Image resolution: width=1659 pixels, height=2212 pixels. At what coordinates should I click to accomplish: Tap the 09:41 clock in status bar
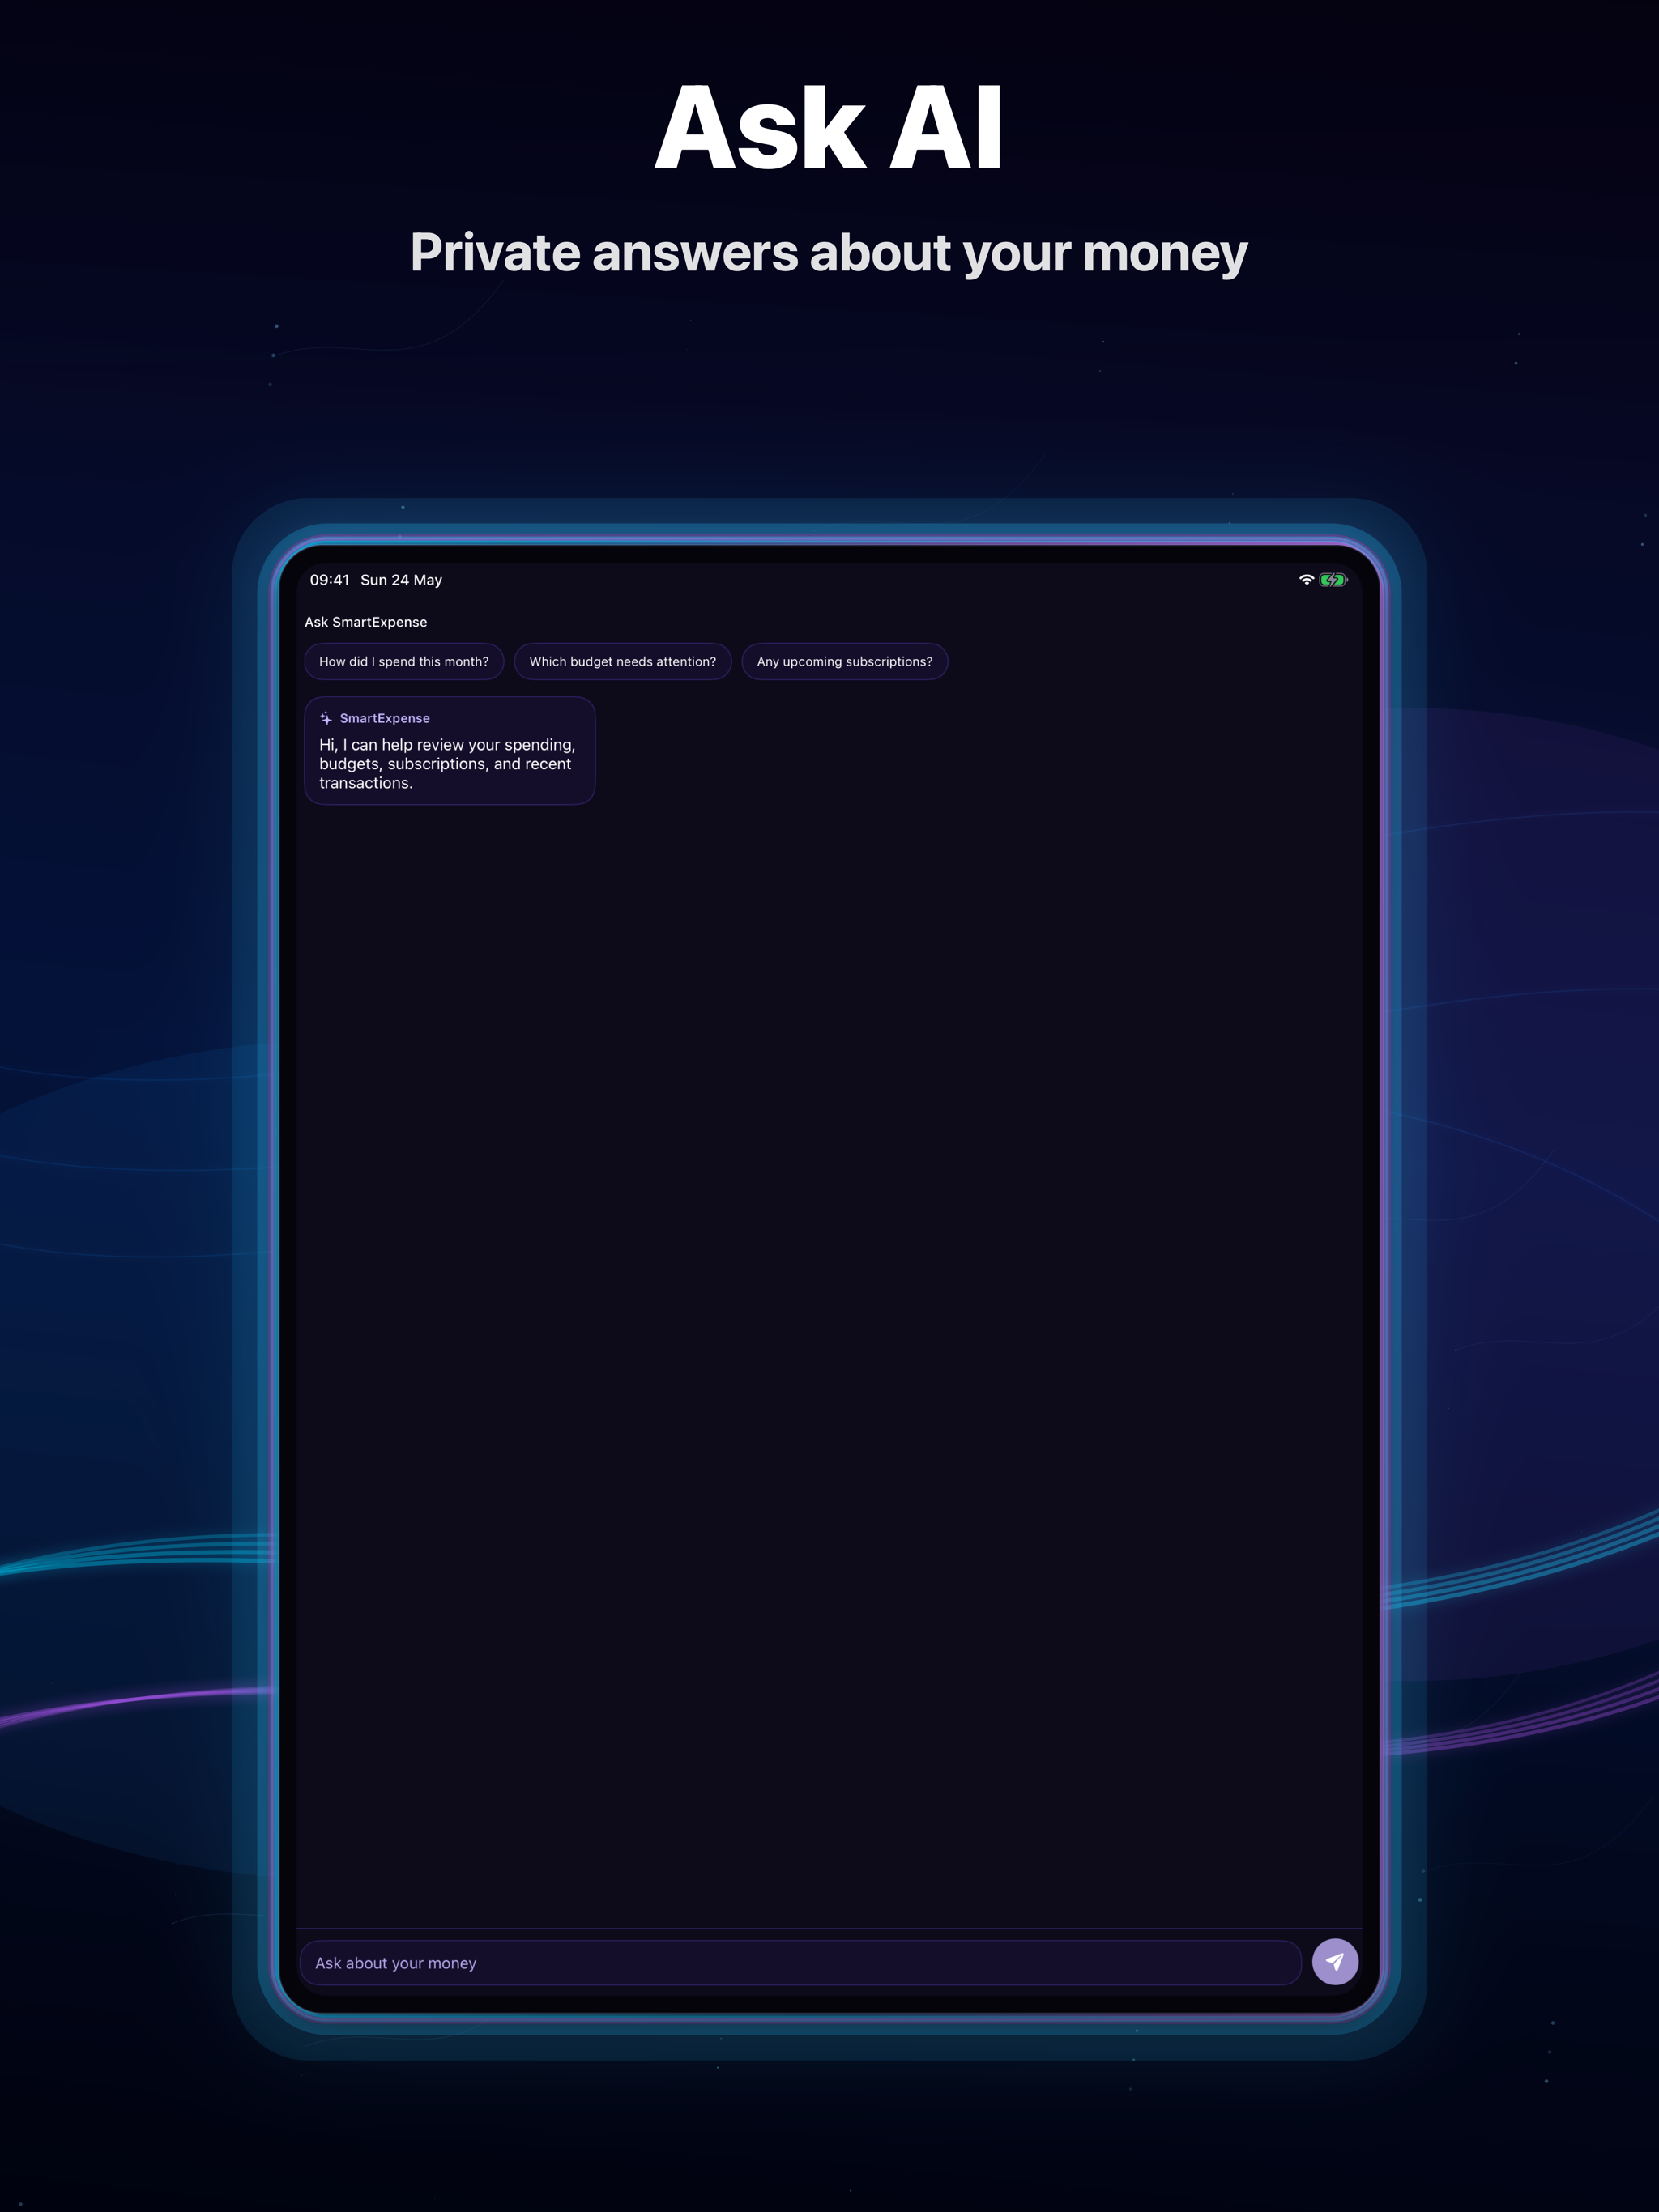point(329,580)
